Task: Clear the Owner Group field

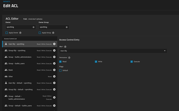Action: (x=67, y=27)
